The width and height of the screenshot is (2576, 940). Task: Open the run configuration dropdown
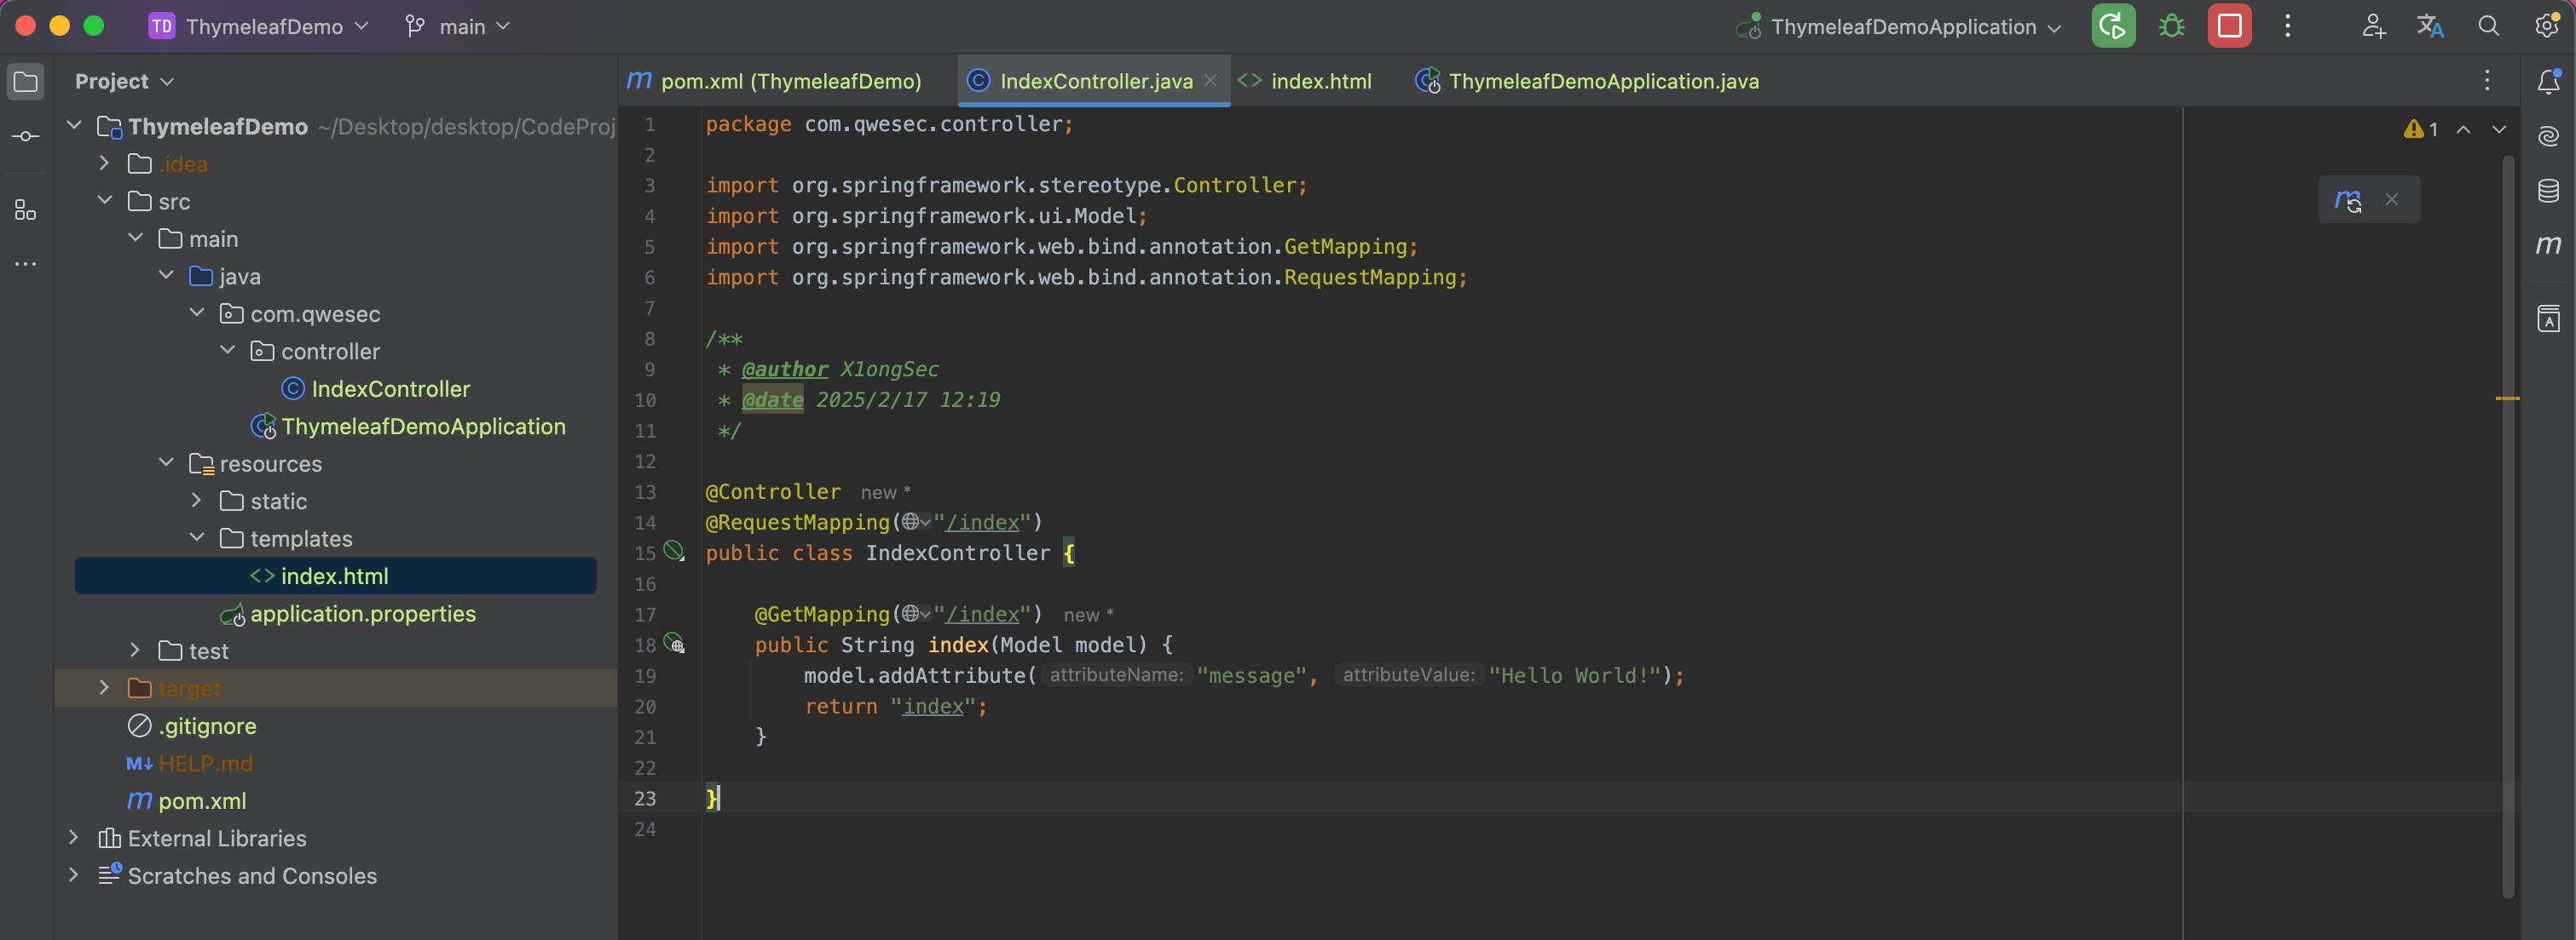click(x=1899, y=27)
